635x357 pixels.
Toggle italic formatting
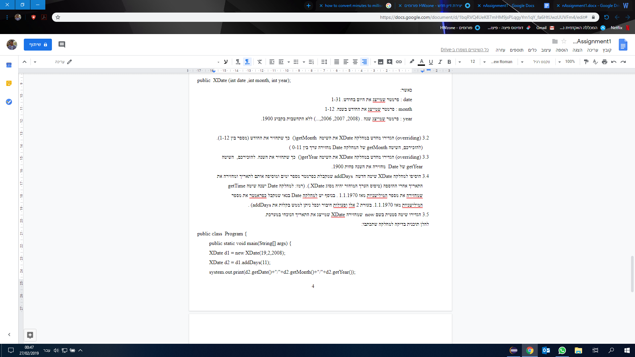(x=440, y=62)
